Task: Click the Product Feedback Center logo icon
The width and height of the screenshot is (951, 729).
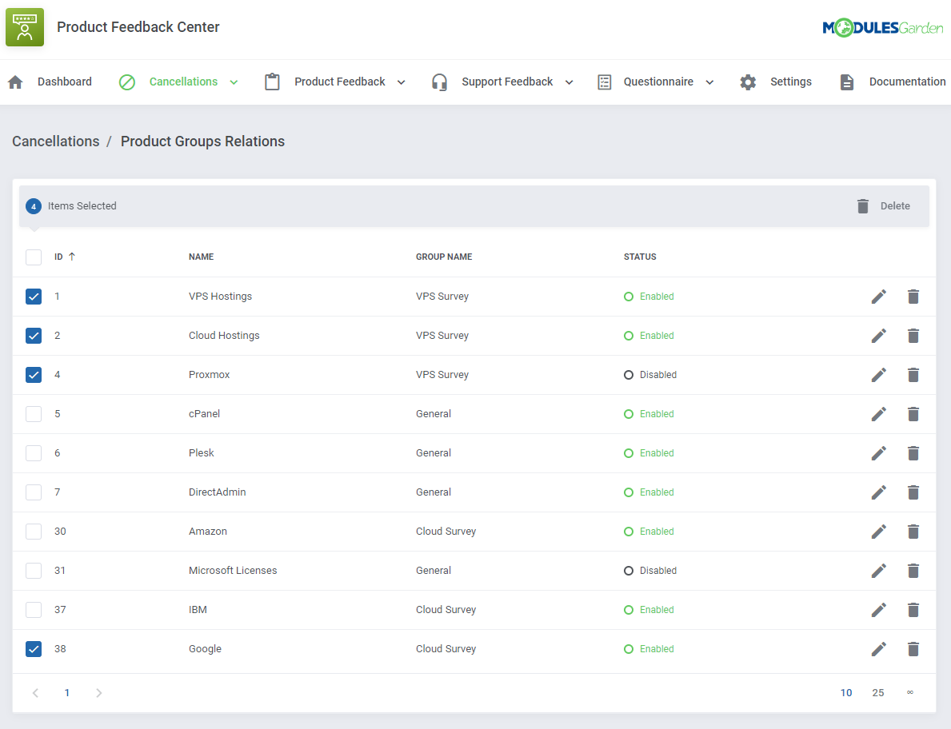Action: click(x=25, y=27)
